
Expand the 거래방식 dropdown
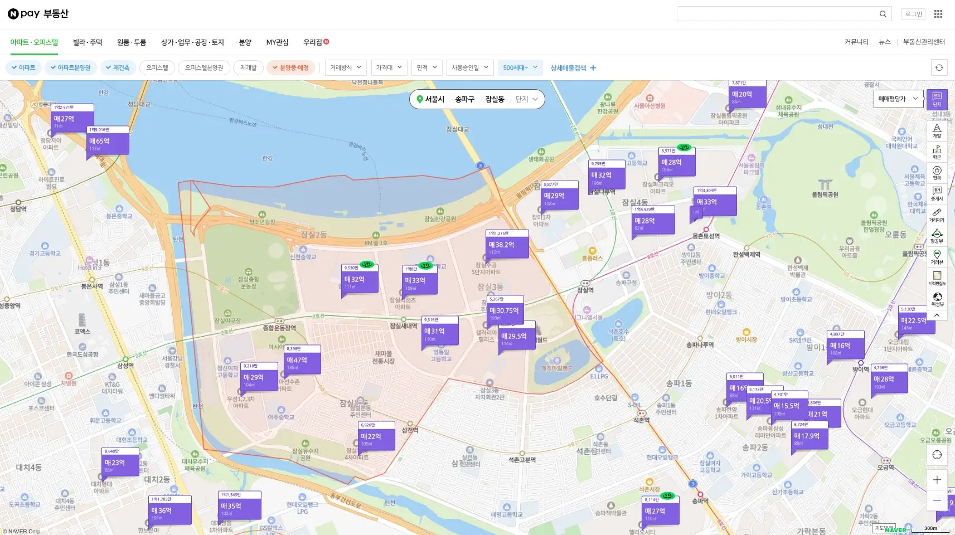[x=346, y=67]
